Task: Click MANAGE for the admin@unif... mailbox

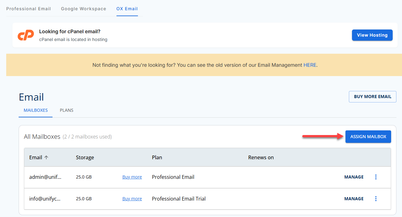Action: pyautogui.click(x=354, y=177)
